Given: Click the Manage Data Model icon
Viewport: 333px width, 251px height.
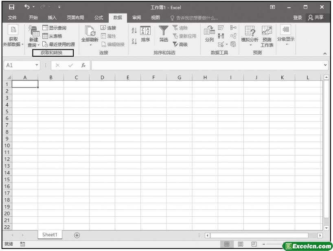Looking at the screenshot, I should pos(233,44).
